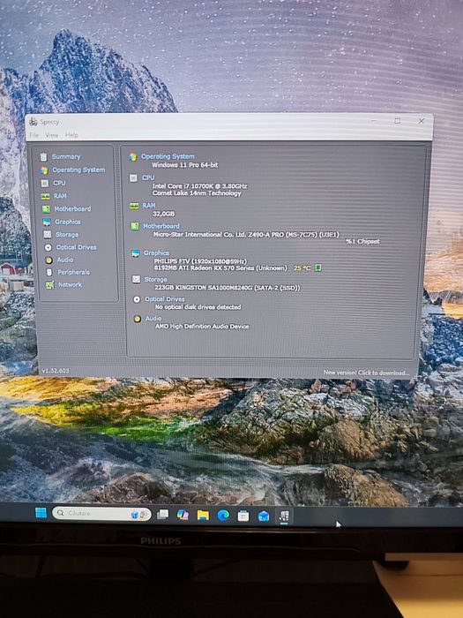Open the Help menu in Speccy
Viewport: 463px width, 618px height.
[71, 135]
